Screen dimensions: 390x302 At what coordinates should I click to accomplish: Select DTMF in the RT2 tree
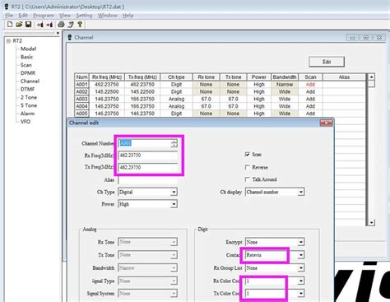coord(27,89)
